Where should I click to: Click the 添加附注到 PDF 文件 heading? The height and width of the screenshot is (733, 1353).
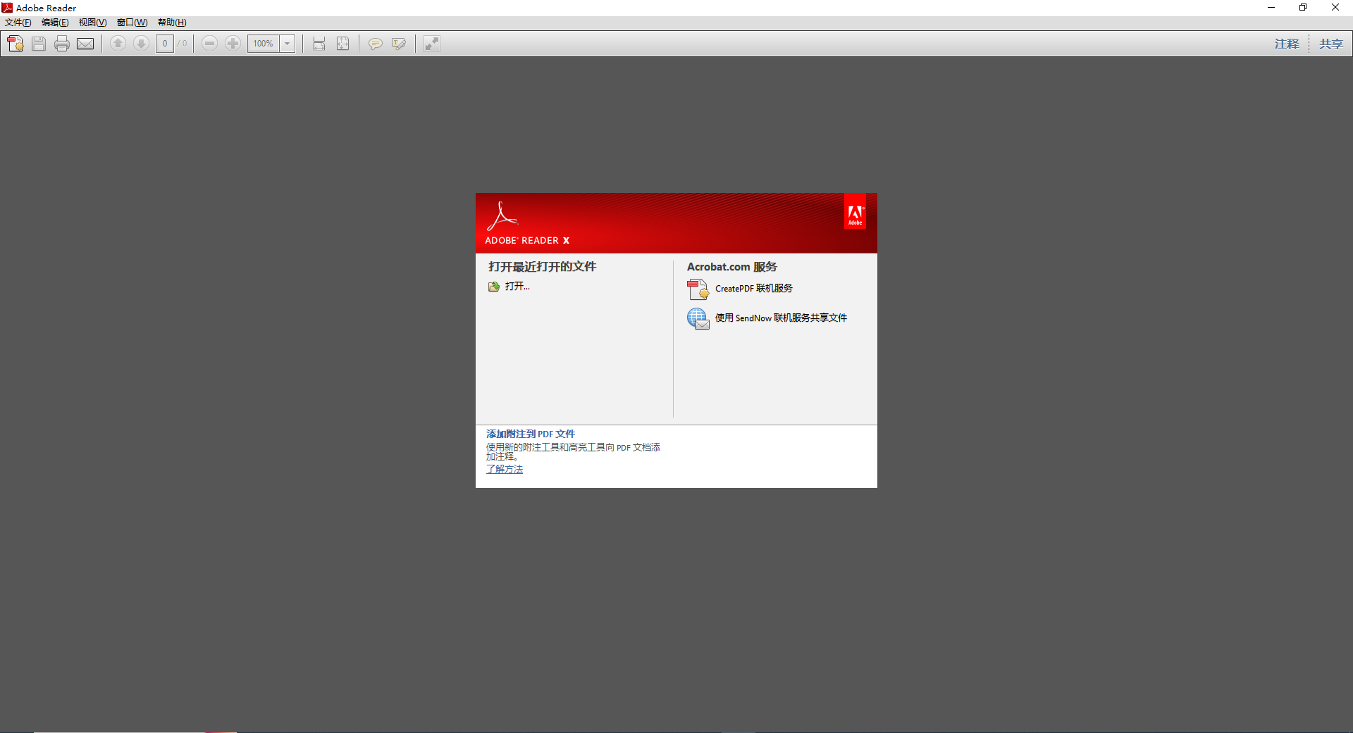pyautogui.click(x=531, y=434)
